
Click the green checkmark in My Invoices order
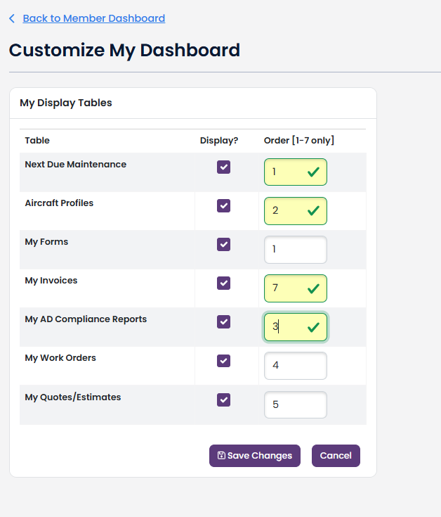point(313,288)
